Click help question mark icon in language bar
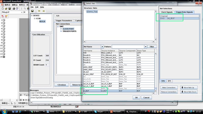This screenshot has width=203, height=114. click(x=164, y=111)
